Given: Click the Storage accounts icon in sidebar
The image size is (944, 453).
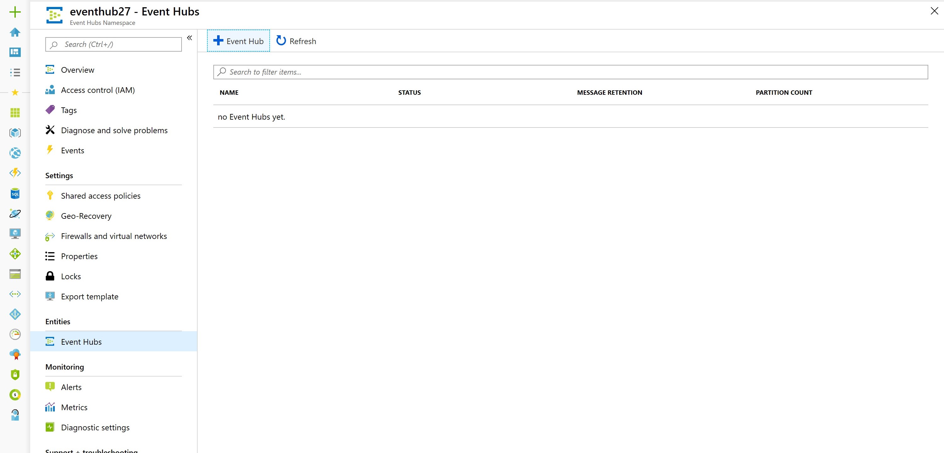Looking at the screenshot, I should click(x=15, y=274).
